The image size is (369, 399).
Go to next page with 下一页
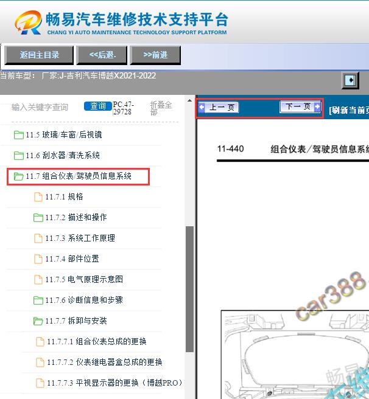(x=300, y=106)
